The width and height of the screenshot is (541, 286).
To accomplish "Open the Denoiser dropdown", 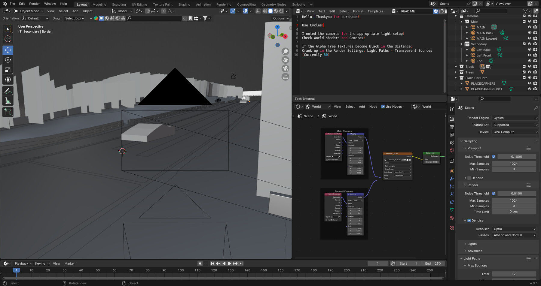I will 514,229.
